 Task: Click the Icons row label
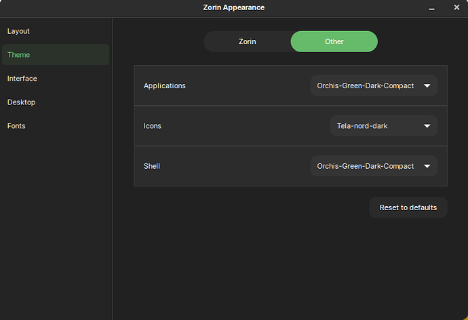coord(152,126)
